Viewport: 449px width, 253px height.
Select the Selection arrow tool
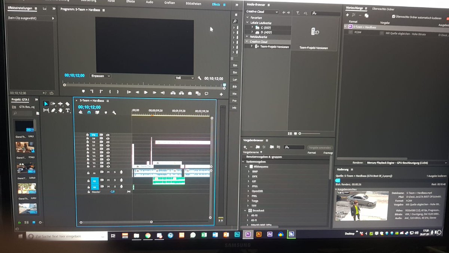pos(46,104)
